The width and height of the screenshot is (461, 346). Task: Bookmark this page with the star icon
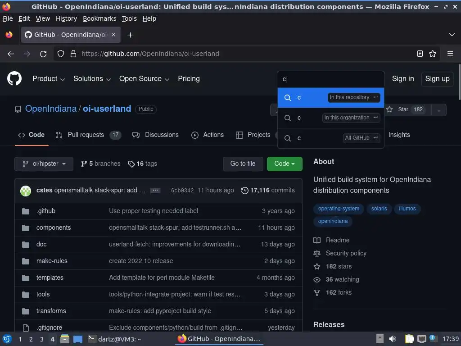433,54
